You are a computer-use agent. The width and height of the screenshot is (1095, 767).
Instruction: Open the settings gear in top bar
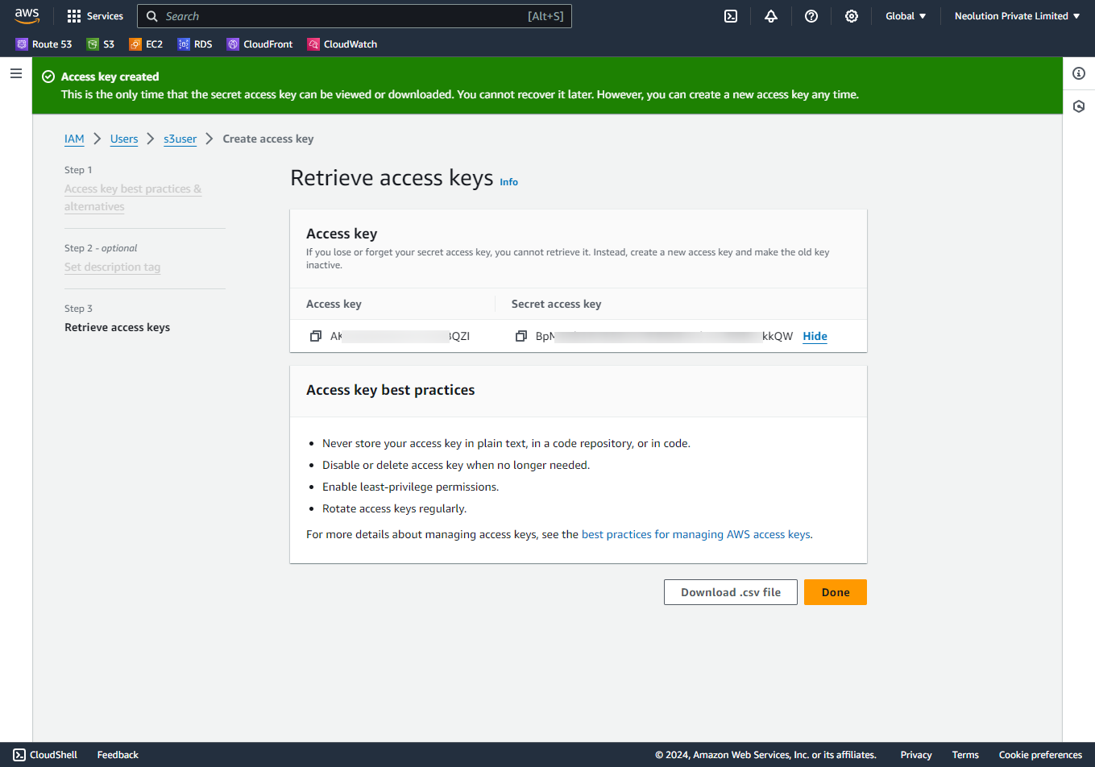click(852, 16)
